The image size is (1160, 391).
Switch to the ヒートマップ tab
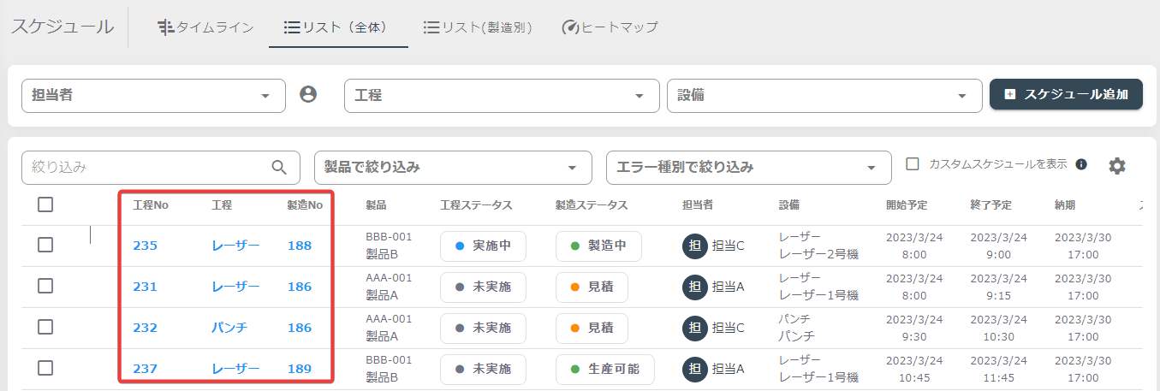[x=610, y=27]
